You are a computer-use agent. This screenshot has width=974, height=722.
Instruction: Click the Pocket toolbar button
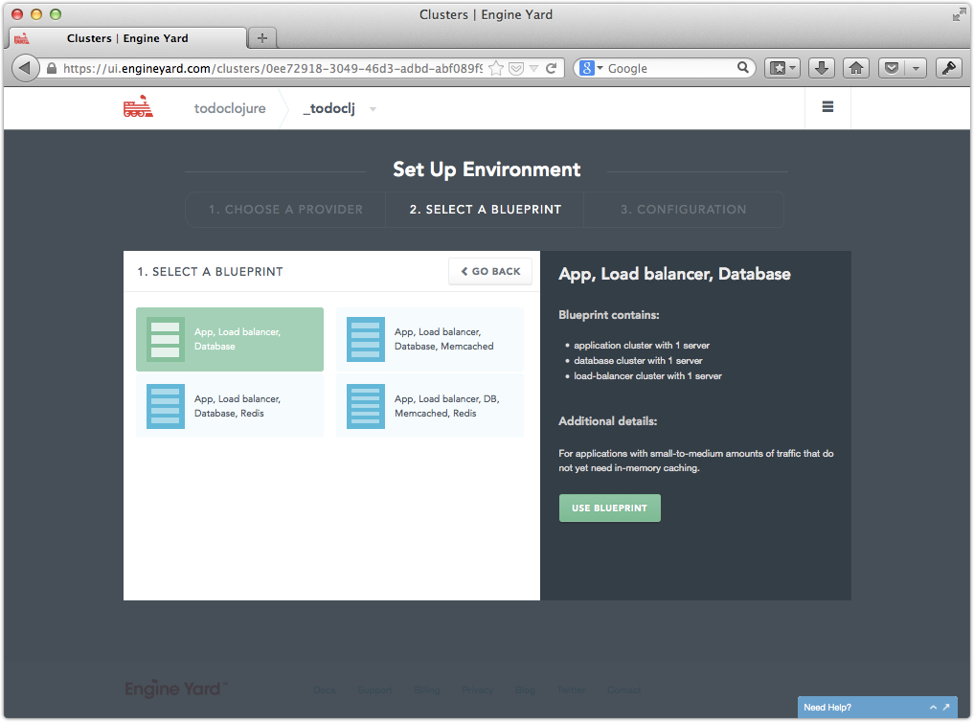pos(892,68)
